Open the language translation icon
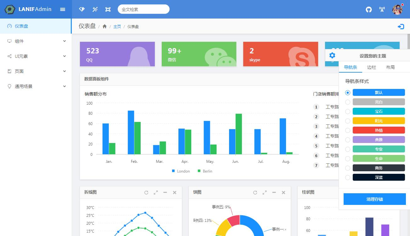The height and width of the screenshot is (236, 410). coord(382,9)
